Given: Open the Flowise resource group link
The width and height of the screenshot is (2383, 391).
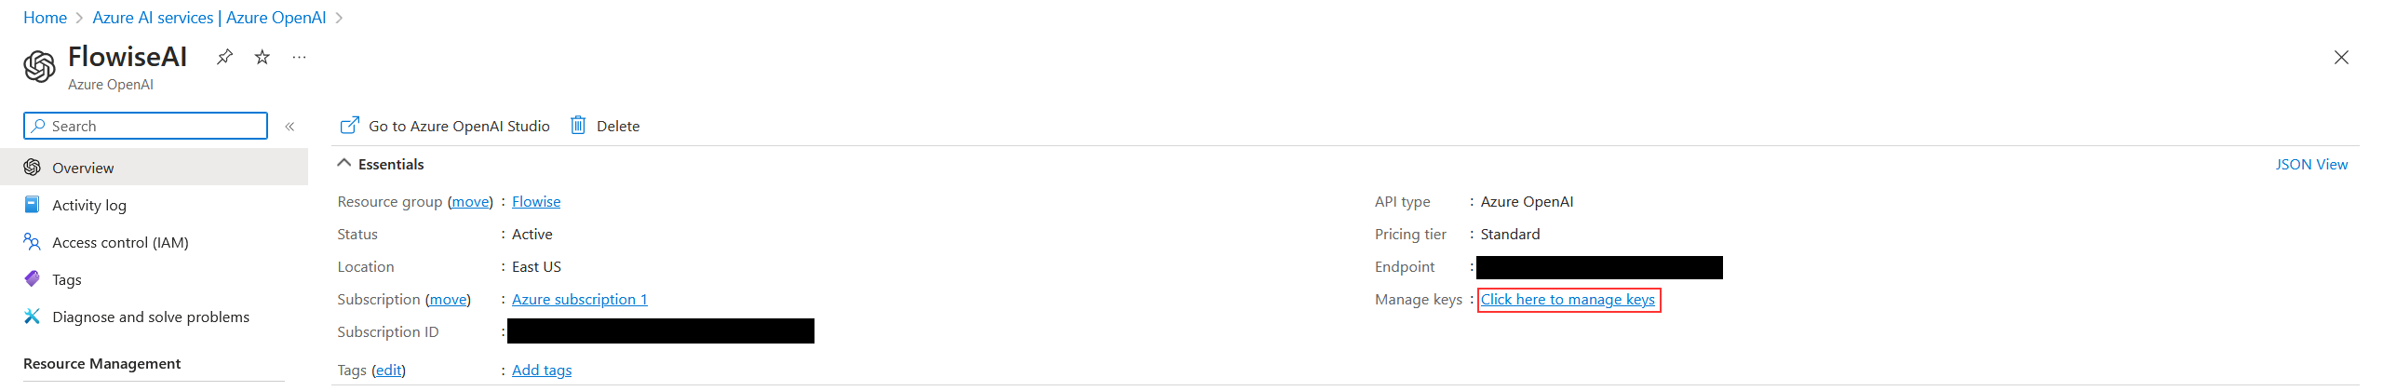Looking at the screenshot, I should [x=536, y=201].
